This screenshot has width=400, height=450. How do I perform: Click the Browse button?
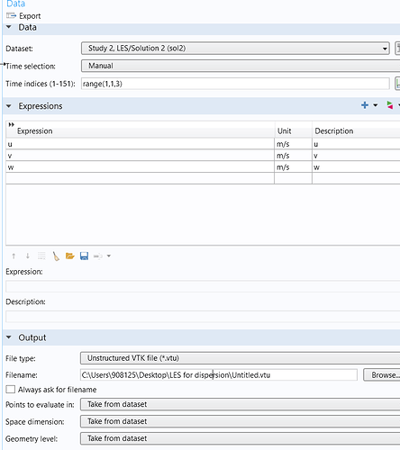click(x=382, y=375)
